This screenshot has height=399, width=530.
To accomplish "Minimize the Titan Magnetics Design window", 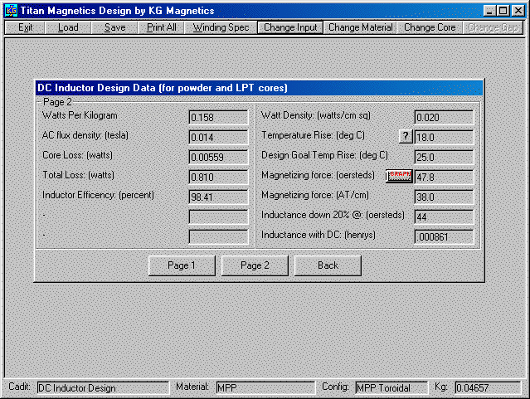I will tap(490, 11).
